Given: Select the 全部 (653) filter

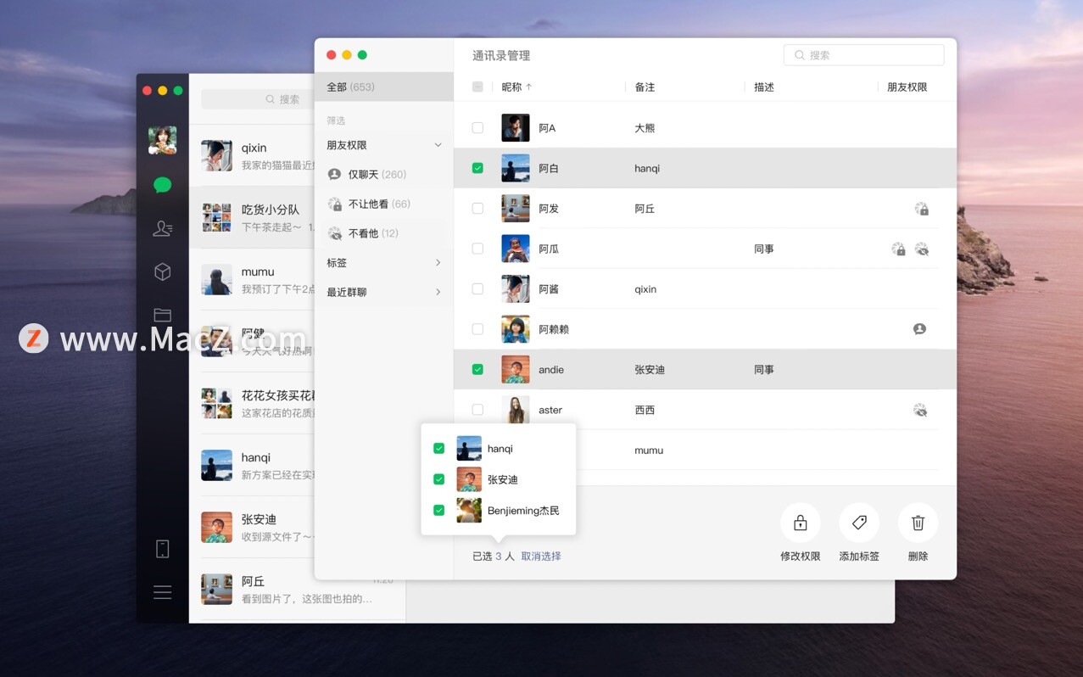Looking at the screenshot, I should click(384, 87).
